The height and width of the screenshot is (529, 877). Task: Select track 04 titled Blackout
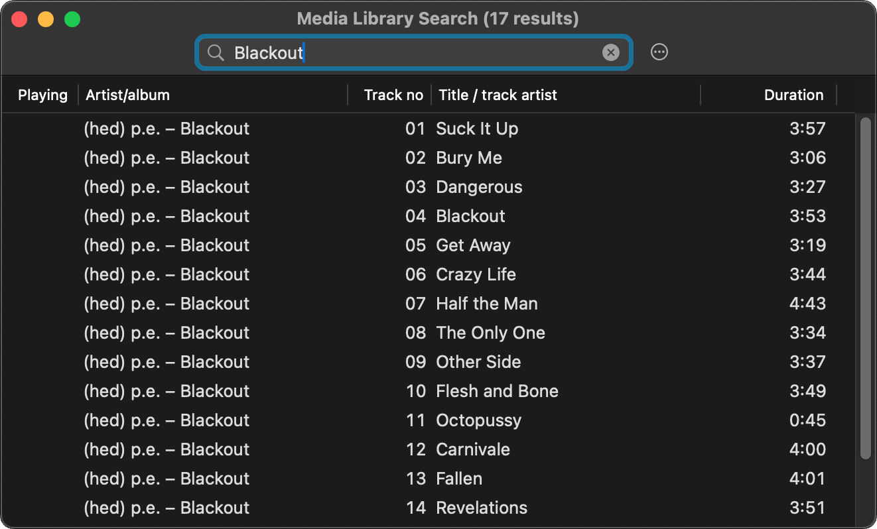pyautogui.click(x=470, y=216)
